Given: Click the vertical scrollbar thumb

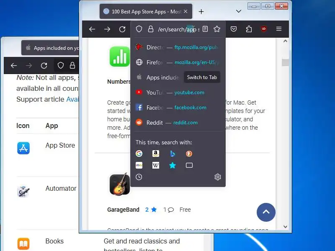Looking at the screenshot, I should 285,62.
